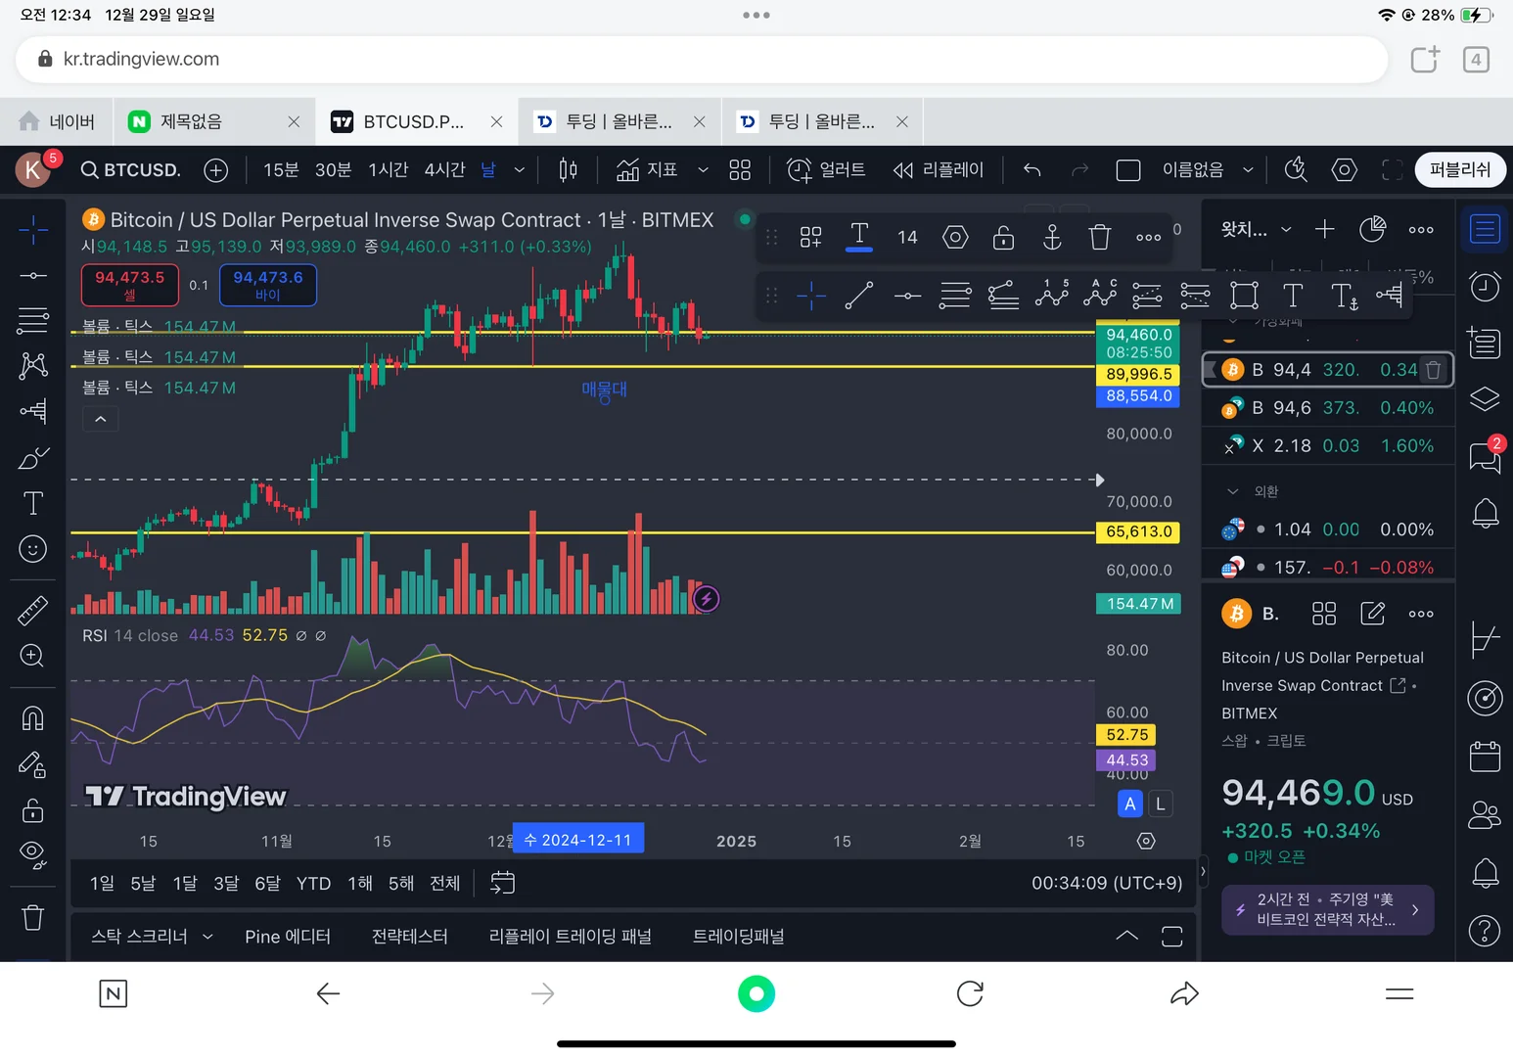
Task: Open the pattern drawing tools in left sidebar
Action: point(33,366)
